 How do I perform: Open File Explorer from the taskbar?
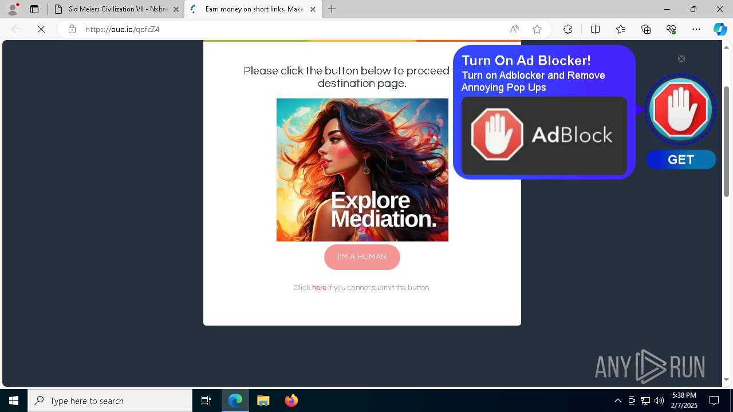tap(263, 401)
